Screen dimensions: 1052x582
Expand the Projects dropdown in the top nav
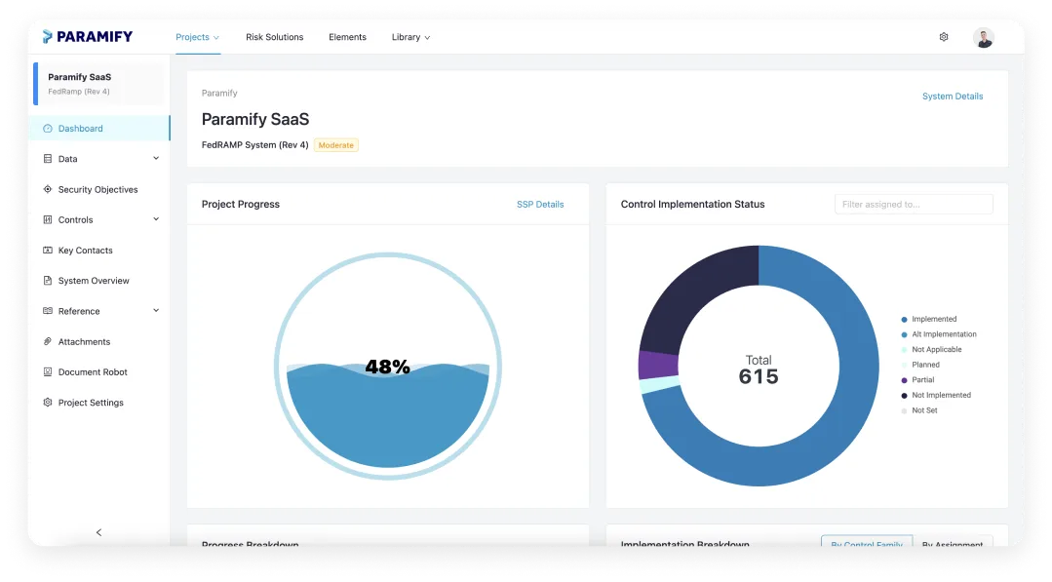coord(197,36)
